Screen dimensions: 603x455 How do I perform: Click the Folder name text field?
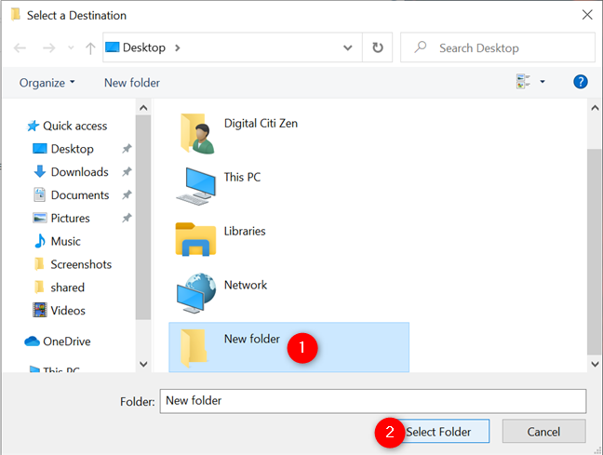(372, 401)
